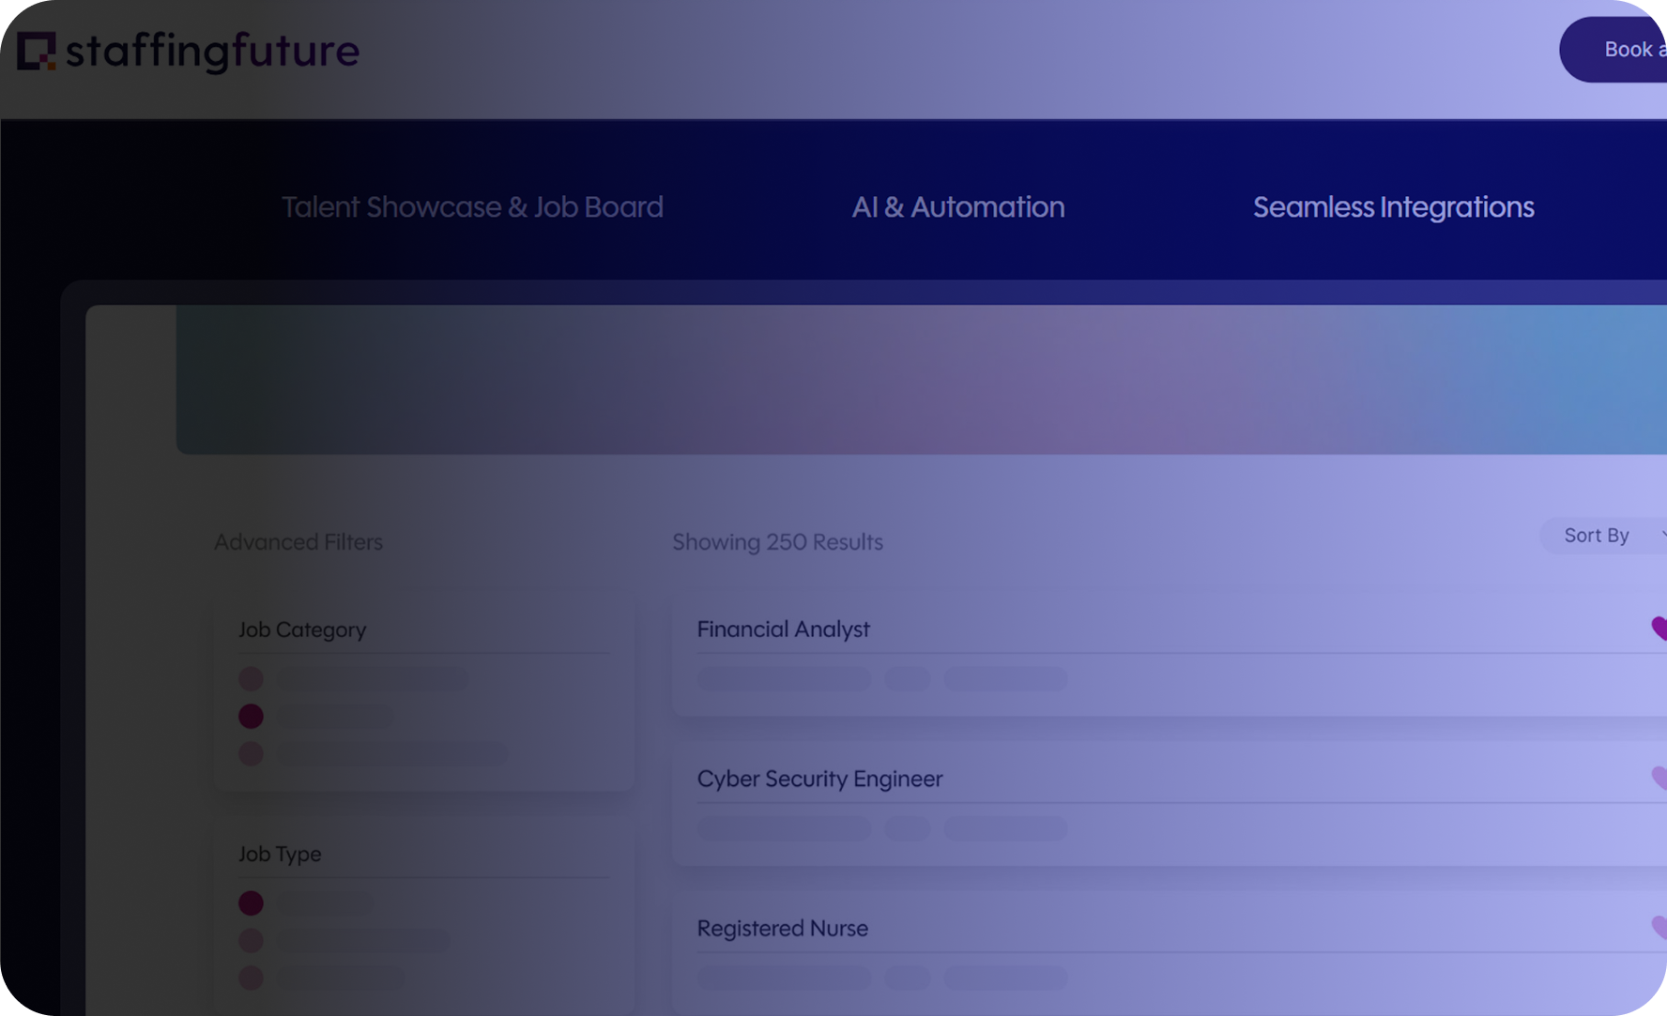
Task: Favorite the Registered Nurse job heart
Action: click(x=1659, y=928)
